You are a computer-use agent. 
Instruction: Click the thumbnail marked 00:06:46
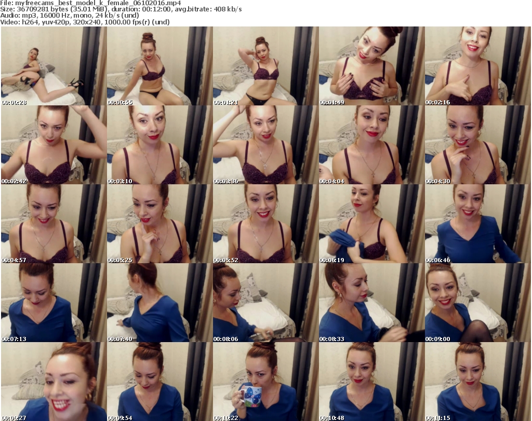click(x=478, y=224)
